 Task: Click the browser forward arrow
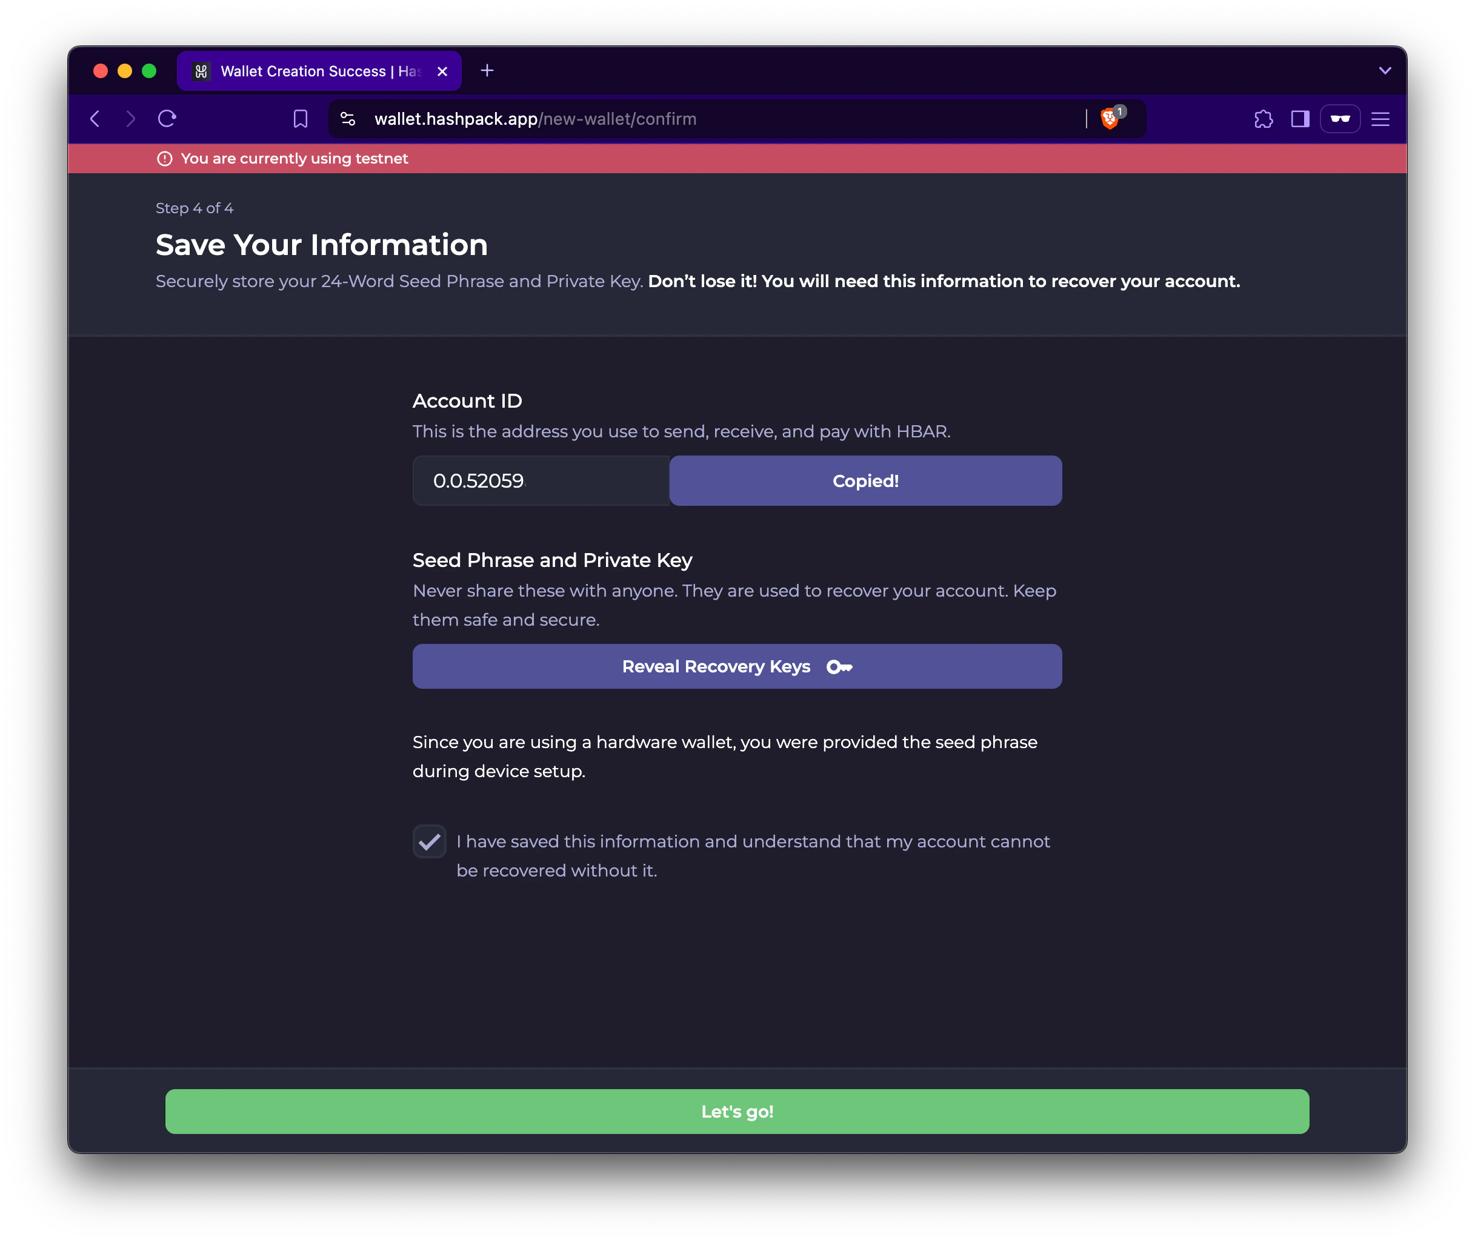[x=130, y=118]
